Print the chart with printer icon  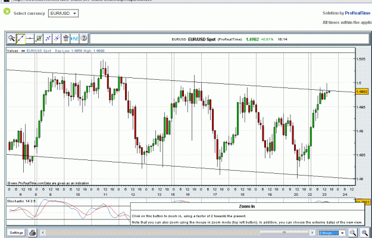point(33,233)
